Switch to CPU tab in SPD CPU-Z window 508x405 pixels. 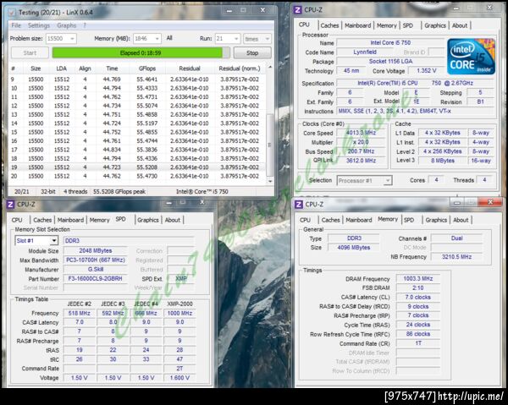click(17, 220)
